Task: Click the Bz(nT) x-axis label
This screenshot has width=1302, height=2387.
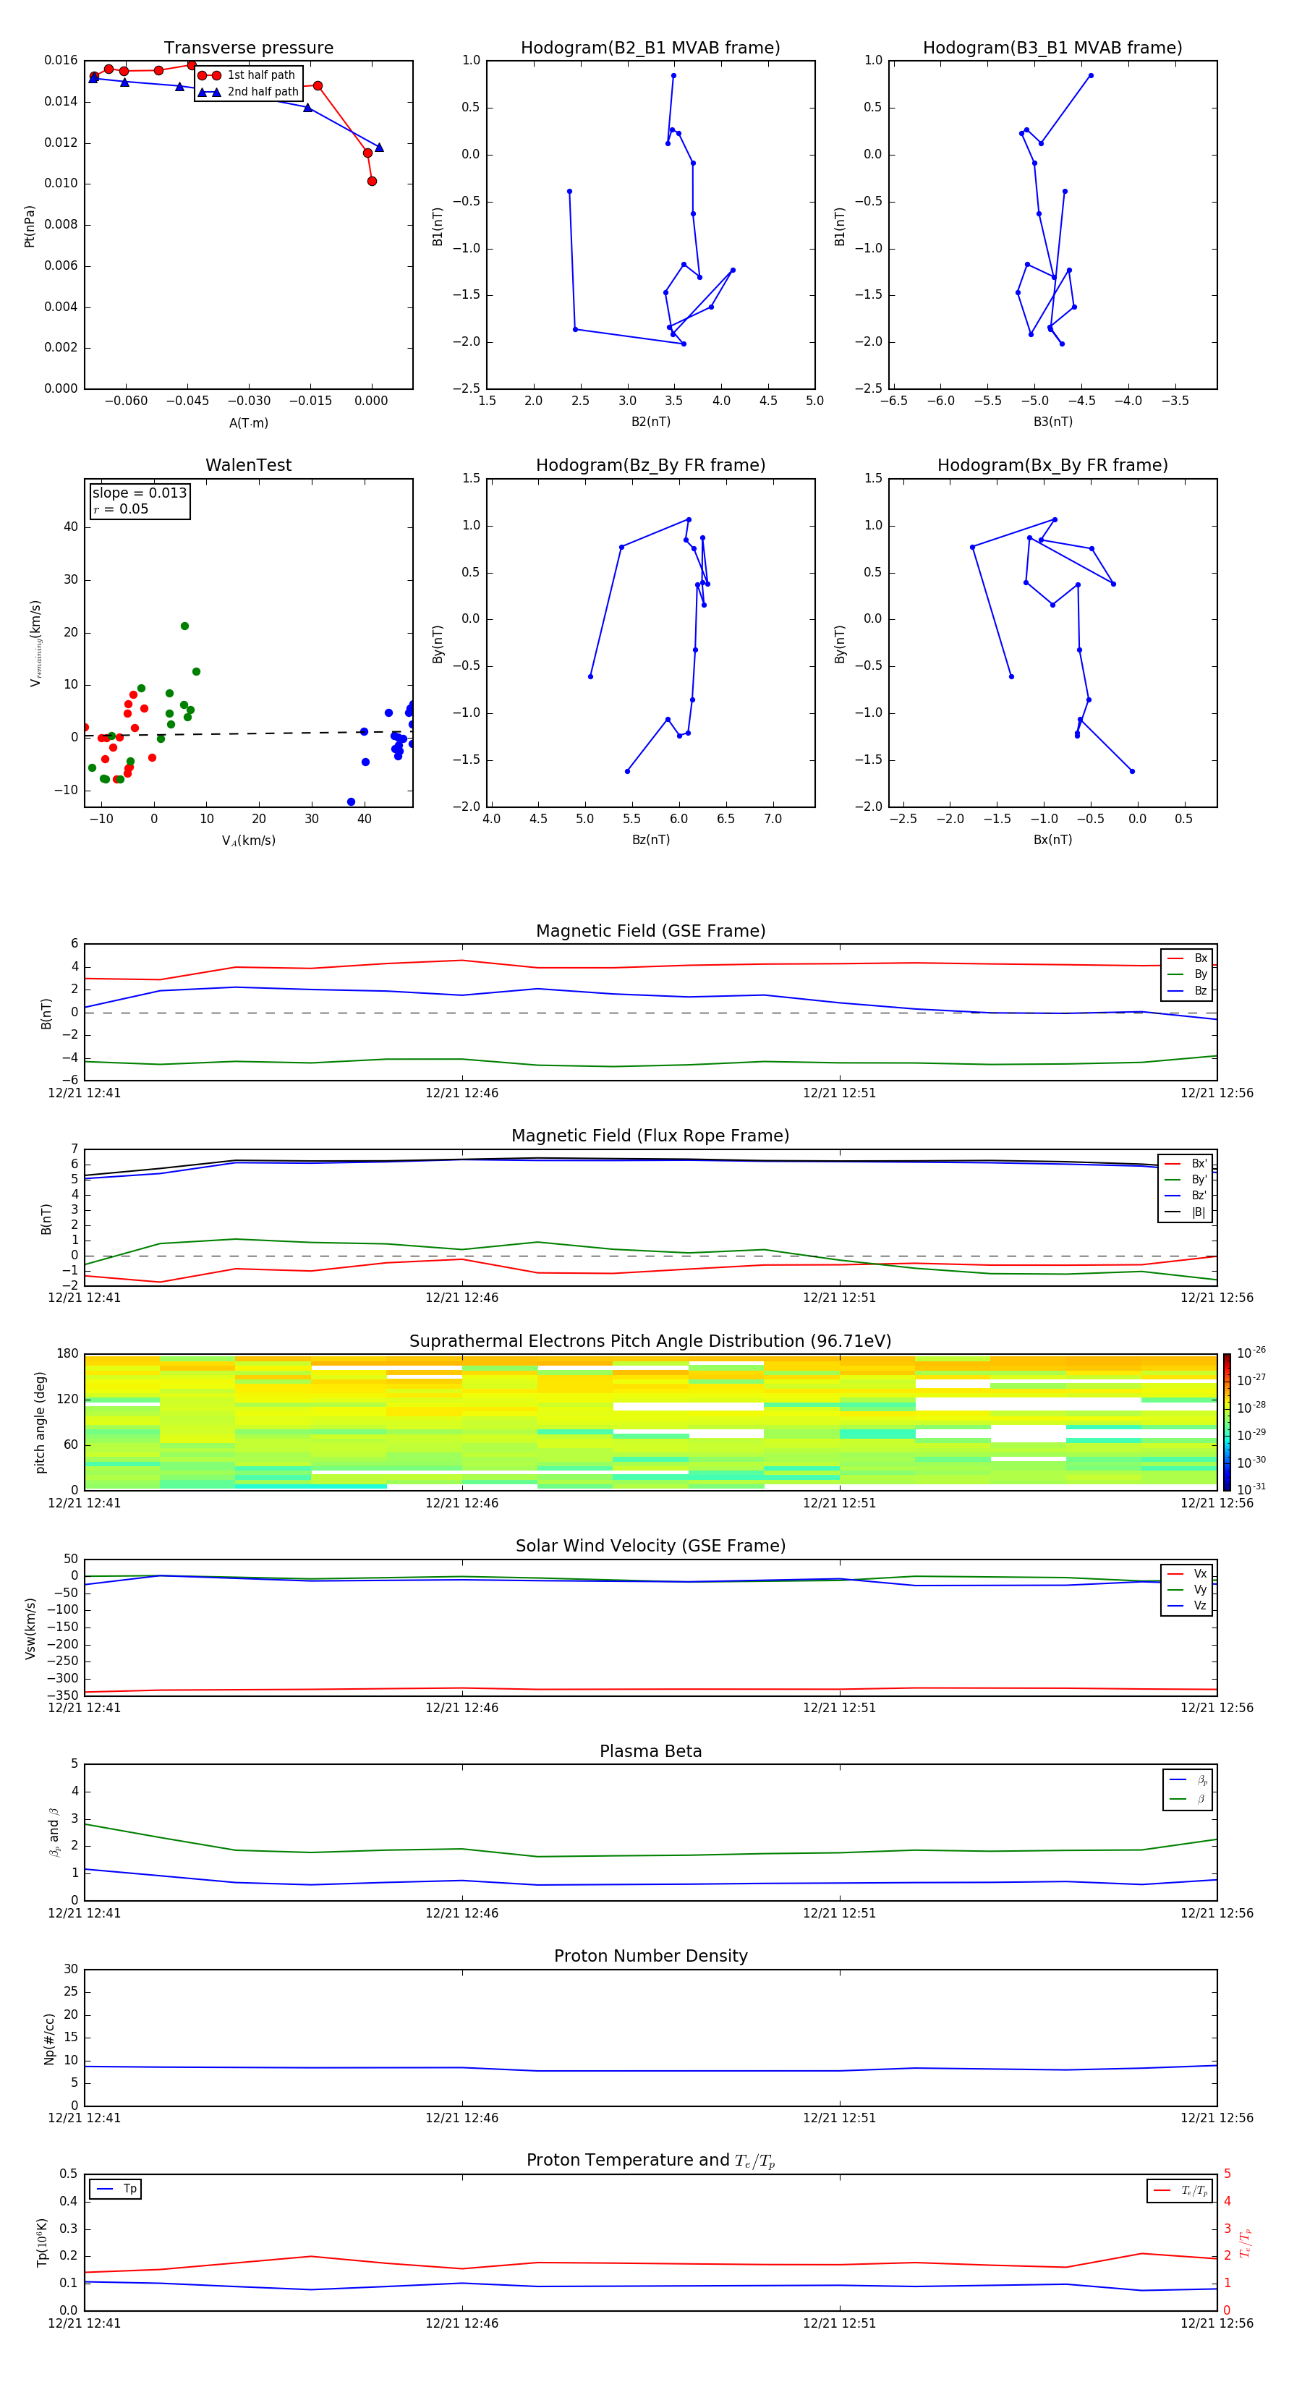Action: 650,840
